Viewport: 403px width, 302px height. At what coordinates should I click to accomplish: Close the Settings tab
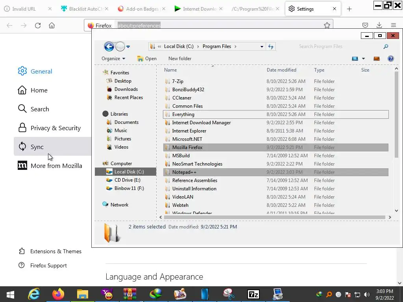pyautogui.click(x=335, y=9)
